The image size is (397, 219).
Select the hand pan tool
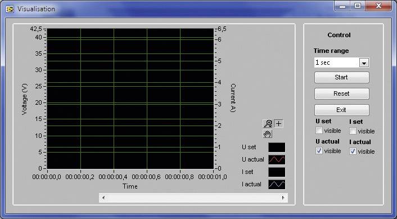[x=268, y=134]
